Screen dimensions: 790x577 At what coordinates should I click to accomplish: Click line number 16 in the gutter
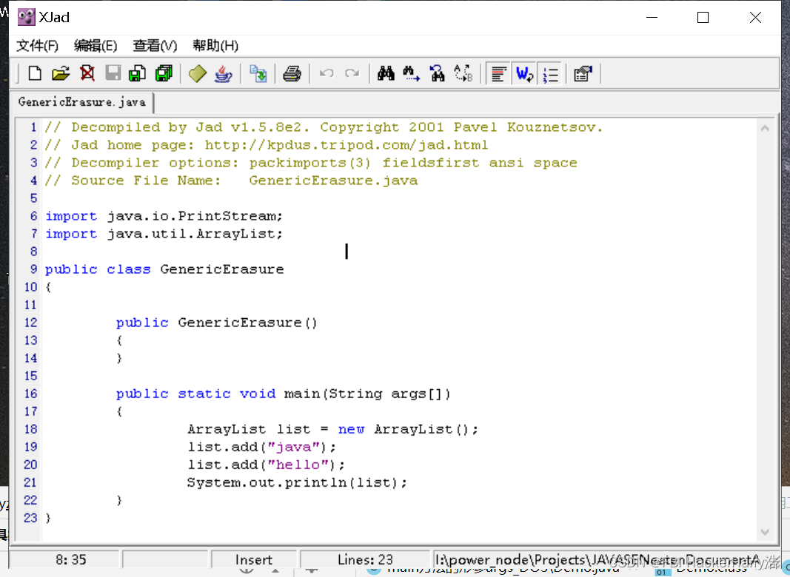click(x=30, y=394)
